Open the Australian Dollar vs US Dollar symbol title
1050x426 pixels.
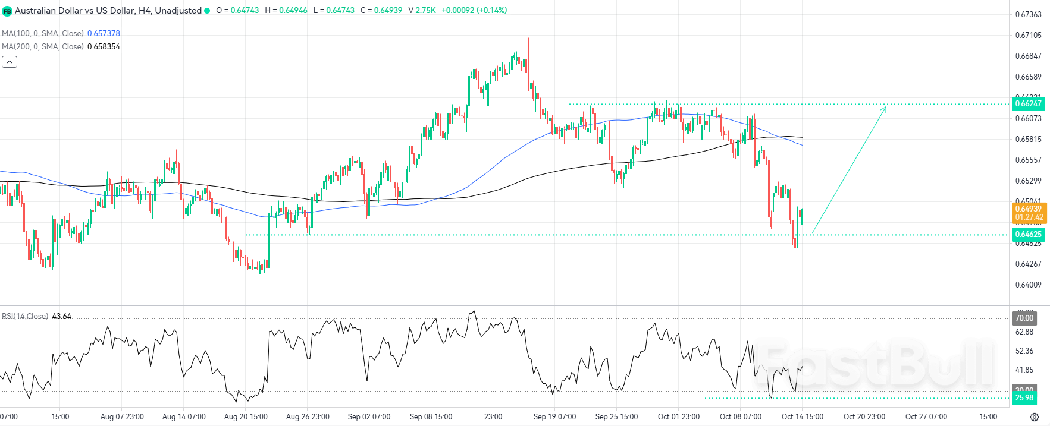[108, 11]
